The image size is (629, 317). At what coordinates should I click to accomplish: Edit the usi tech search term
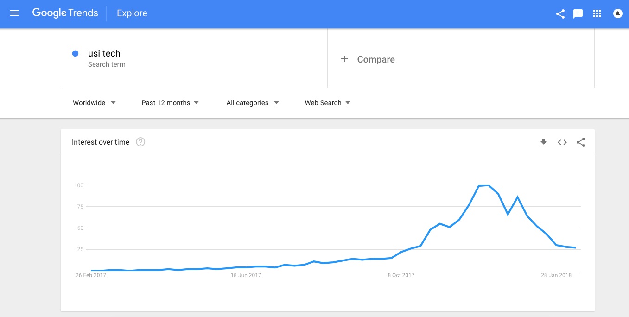pyautogui.click(x=104, y=54)
